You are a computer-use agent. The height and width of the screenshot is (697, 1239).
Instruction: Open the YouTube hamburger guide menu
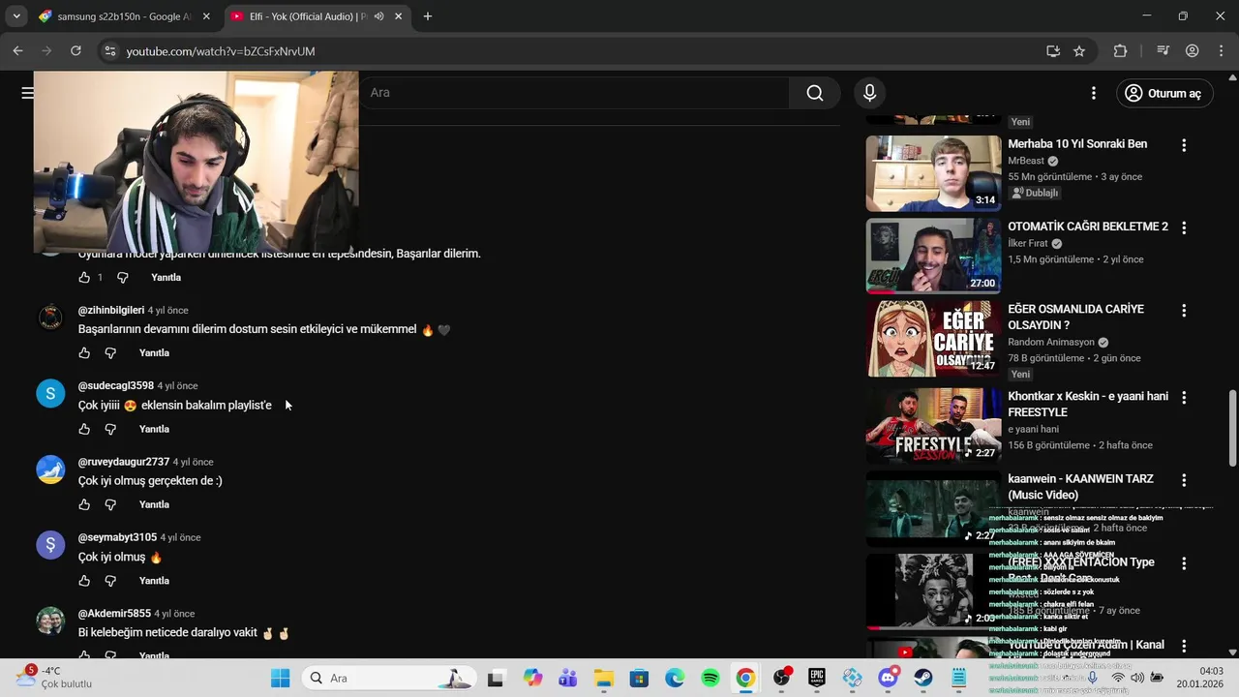coord(27,93)
